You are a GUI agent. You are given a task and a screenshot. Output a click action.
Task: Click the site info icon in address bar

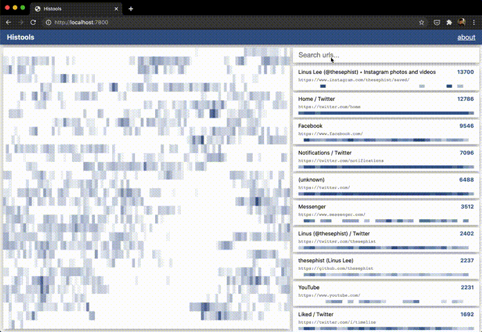pos(48,22)
